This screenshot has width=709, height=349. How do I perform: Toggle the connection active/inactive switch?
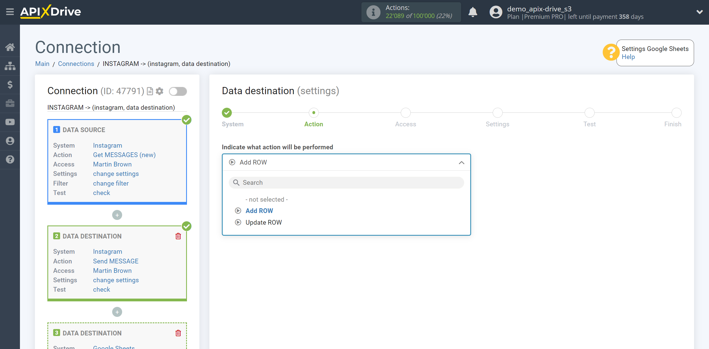[178, 91]
